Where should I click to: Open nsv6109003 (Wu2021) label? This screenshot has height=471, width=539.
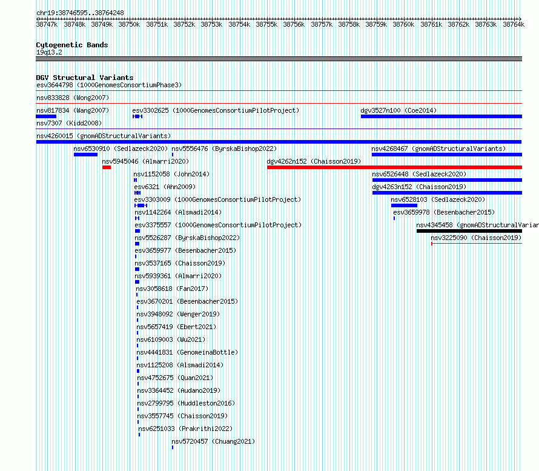coord(171,339)
